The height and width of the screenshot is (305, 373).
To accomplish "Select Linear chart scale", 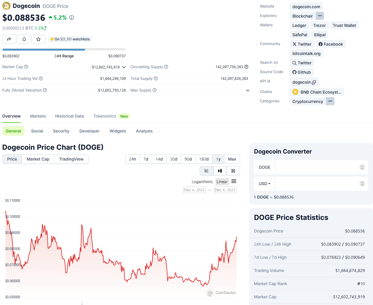I will (x=222, y=182).
